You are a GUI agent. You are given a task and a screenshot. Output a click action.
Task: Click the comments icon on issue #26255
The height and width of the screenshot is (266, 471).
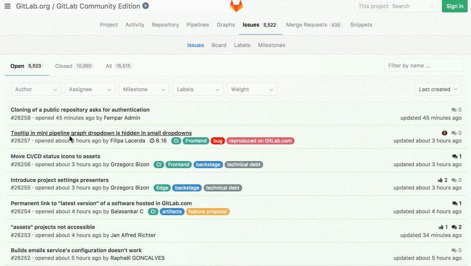coord(453,180)
